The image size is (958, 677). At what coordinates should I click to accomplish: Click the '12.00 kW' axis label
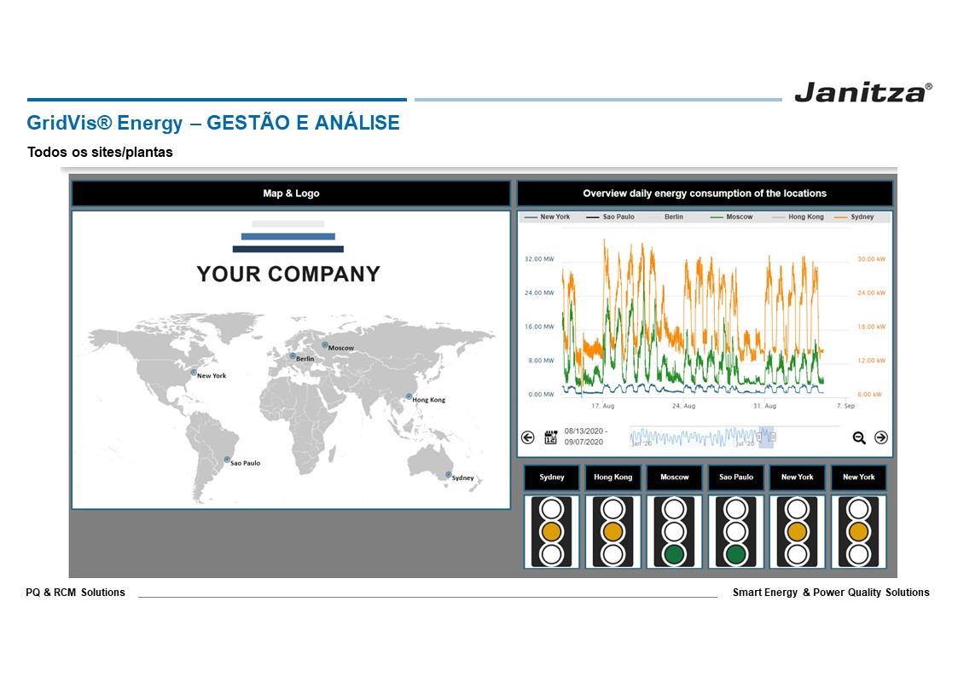871,361
